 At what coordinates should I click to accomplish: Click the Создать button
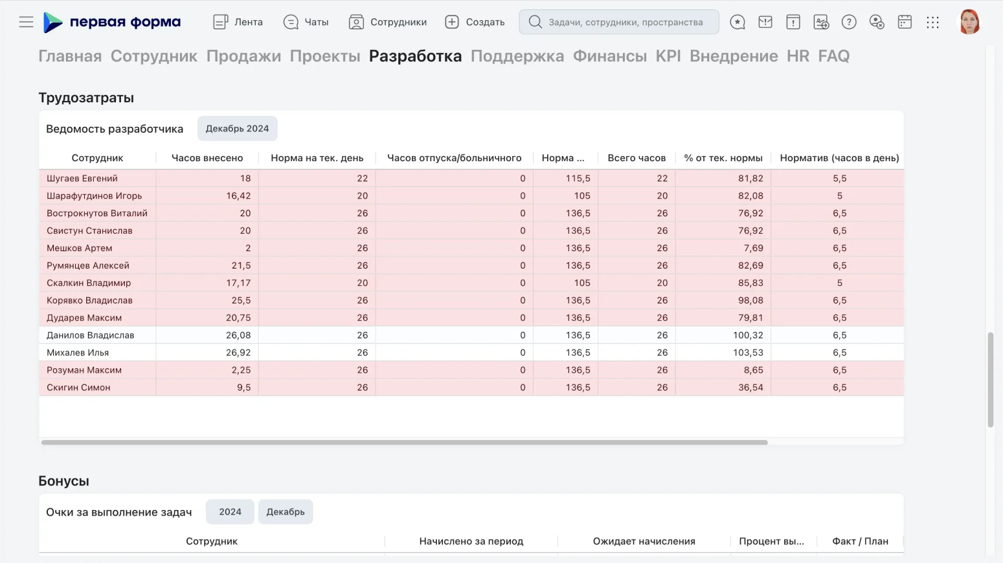[475, 22]
